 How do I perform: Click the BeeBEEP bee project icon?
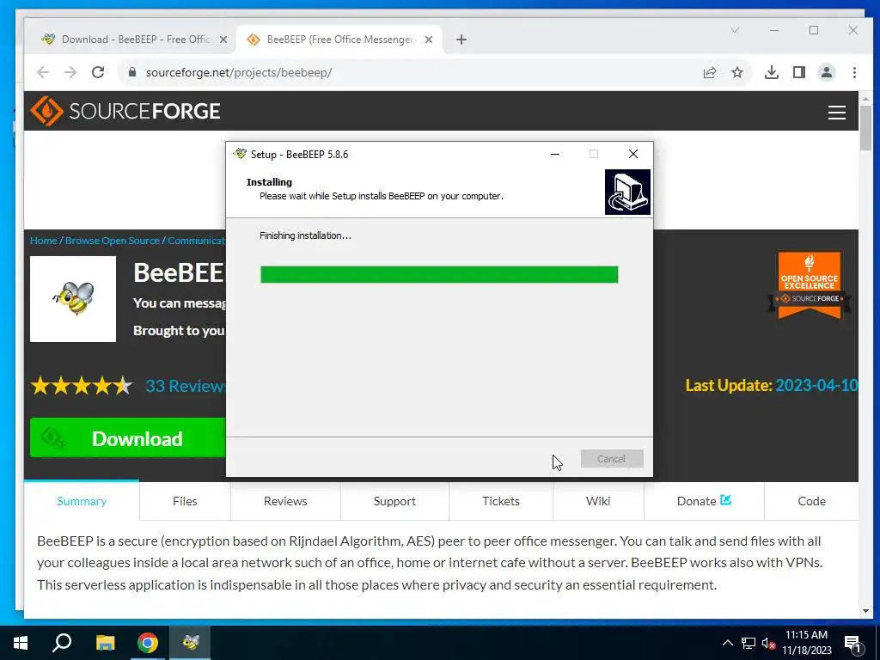[x=73, y=299]
